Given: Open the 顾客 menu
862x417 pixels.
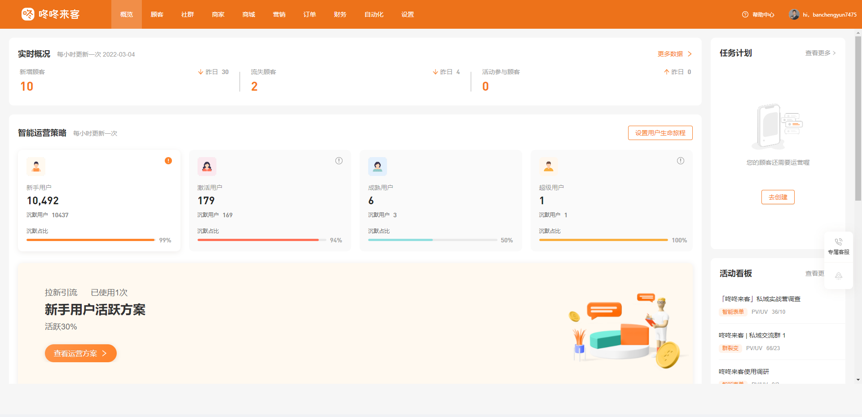Looking at the screenshot, I should click(x=157, y=14).
